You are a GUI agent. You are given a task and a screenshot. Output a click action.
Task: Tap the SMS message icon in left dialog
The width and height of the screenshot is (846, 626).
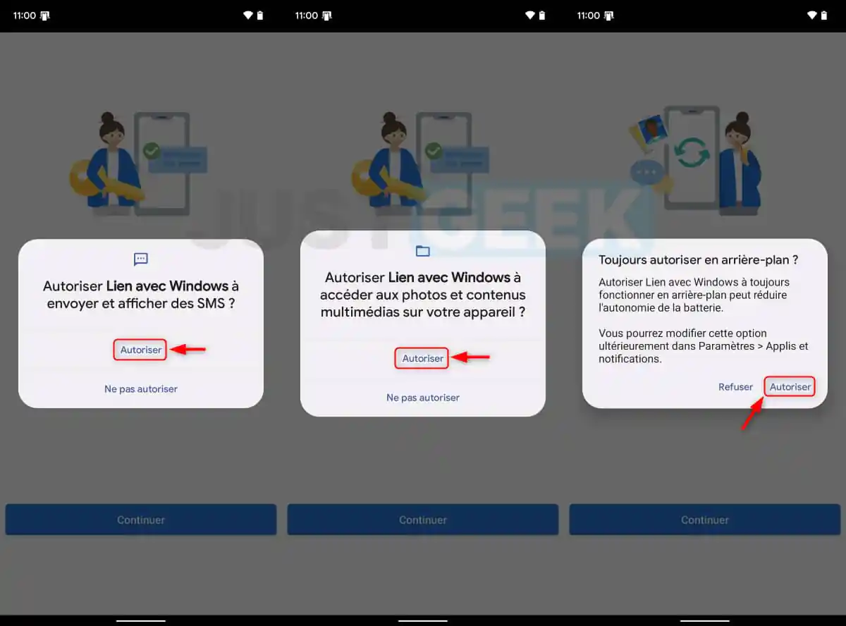tap(141, 259)
